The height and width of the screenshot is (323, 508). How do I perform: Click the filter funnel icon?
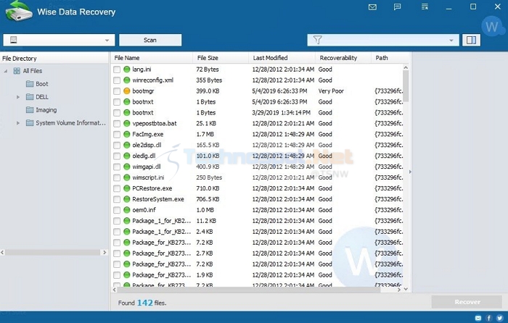tap(318, 40)
